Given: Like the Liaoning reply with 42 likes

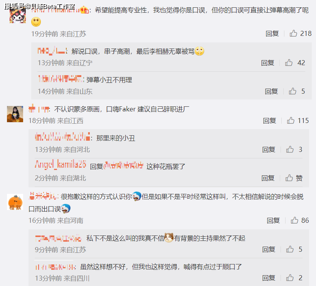Looking at the screenshot, I should coord(289,63).
